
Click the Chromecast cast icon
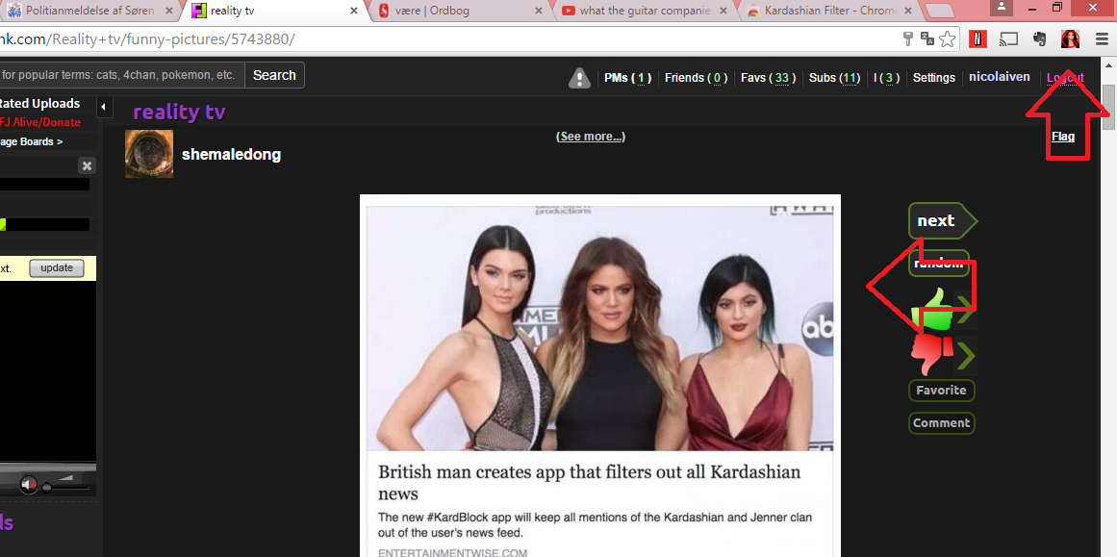point(1009,39)
